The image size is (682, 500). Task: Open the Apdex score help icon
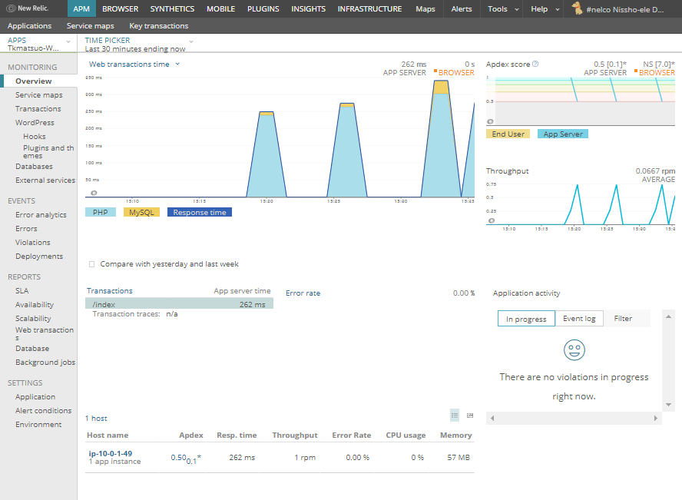point(535,64)
